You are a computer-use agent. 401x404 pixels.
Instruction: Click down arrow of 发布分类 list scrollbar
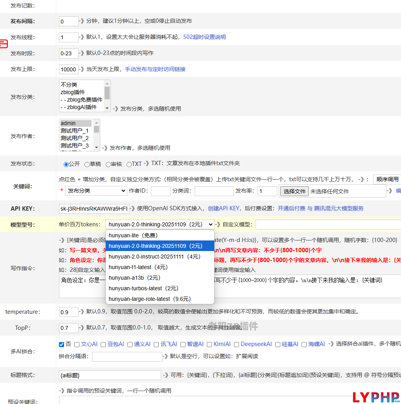coord(107,107)
